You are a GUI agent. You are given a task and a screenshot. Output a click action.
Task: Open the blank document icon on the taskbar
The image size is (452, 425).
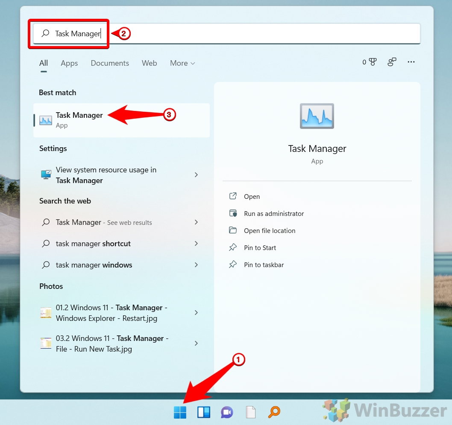tap(250, 412)
